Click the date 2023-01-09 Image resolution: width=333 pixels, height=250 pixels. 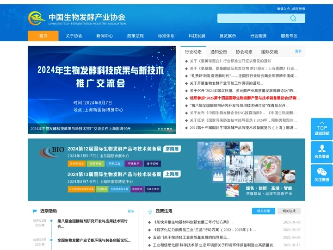pyautogui.click(x=291, y=222)
